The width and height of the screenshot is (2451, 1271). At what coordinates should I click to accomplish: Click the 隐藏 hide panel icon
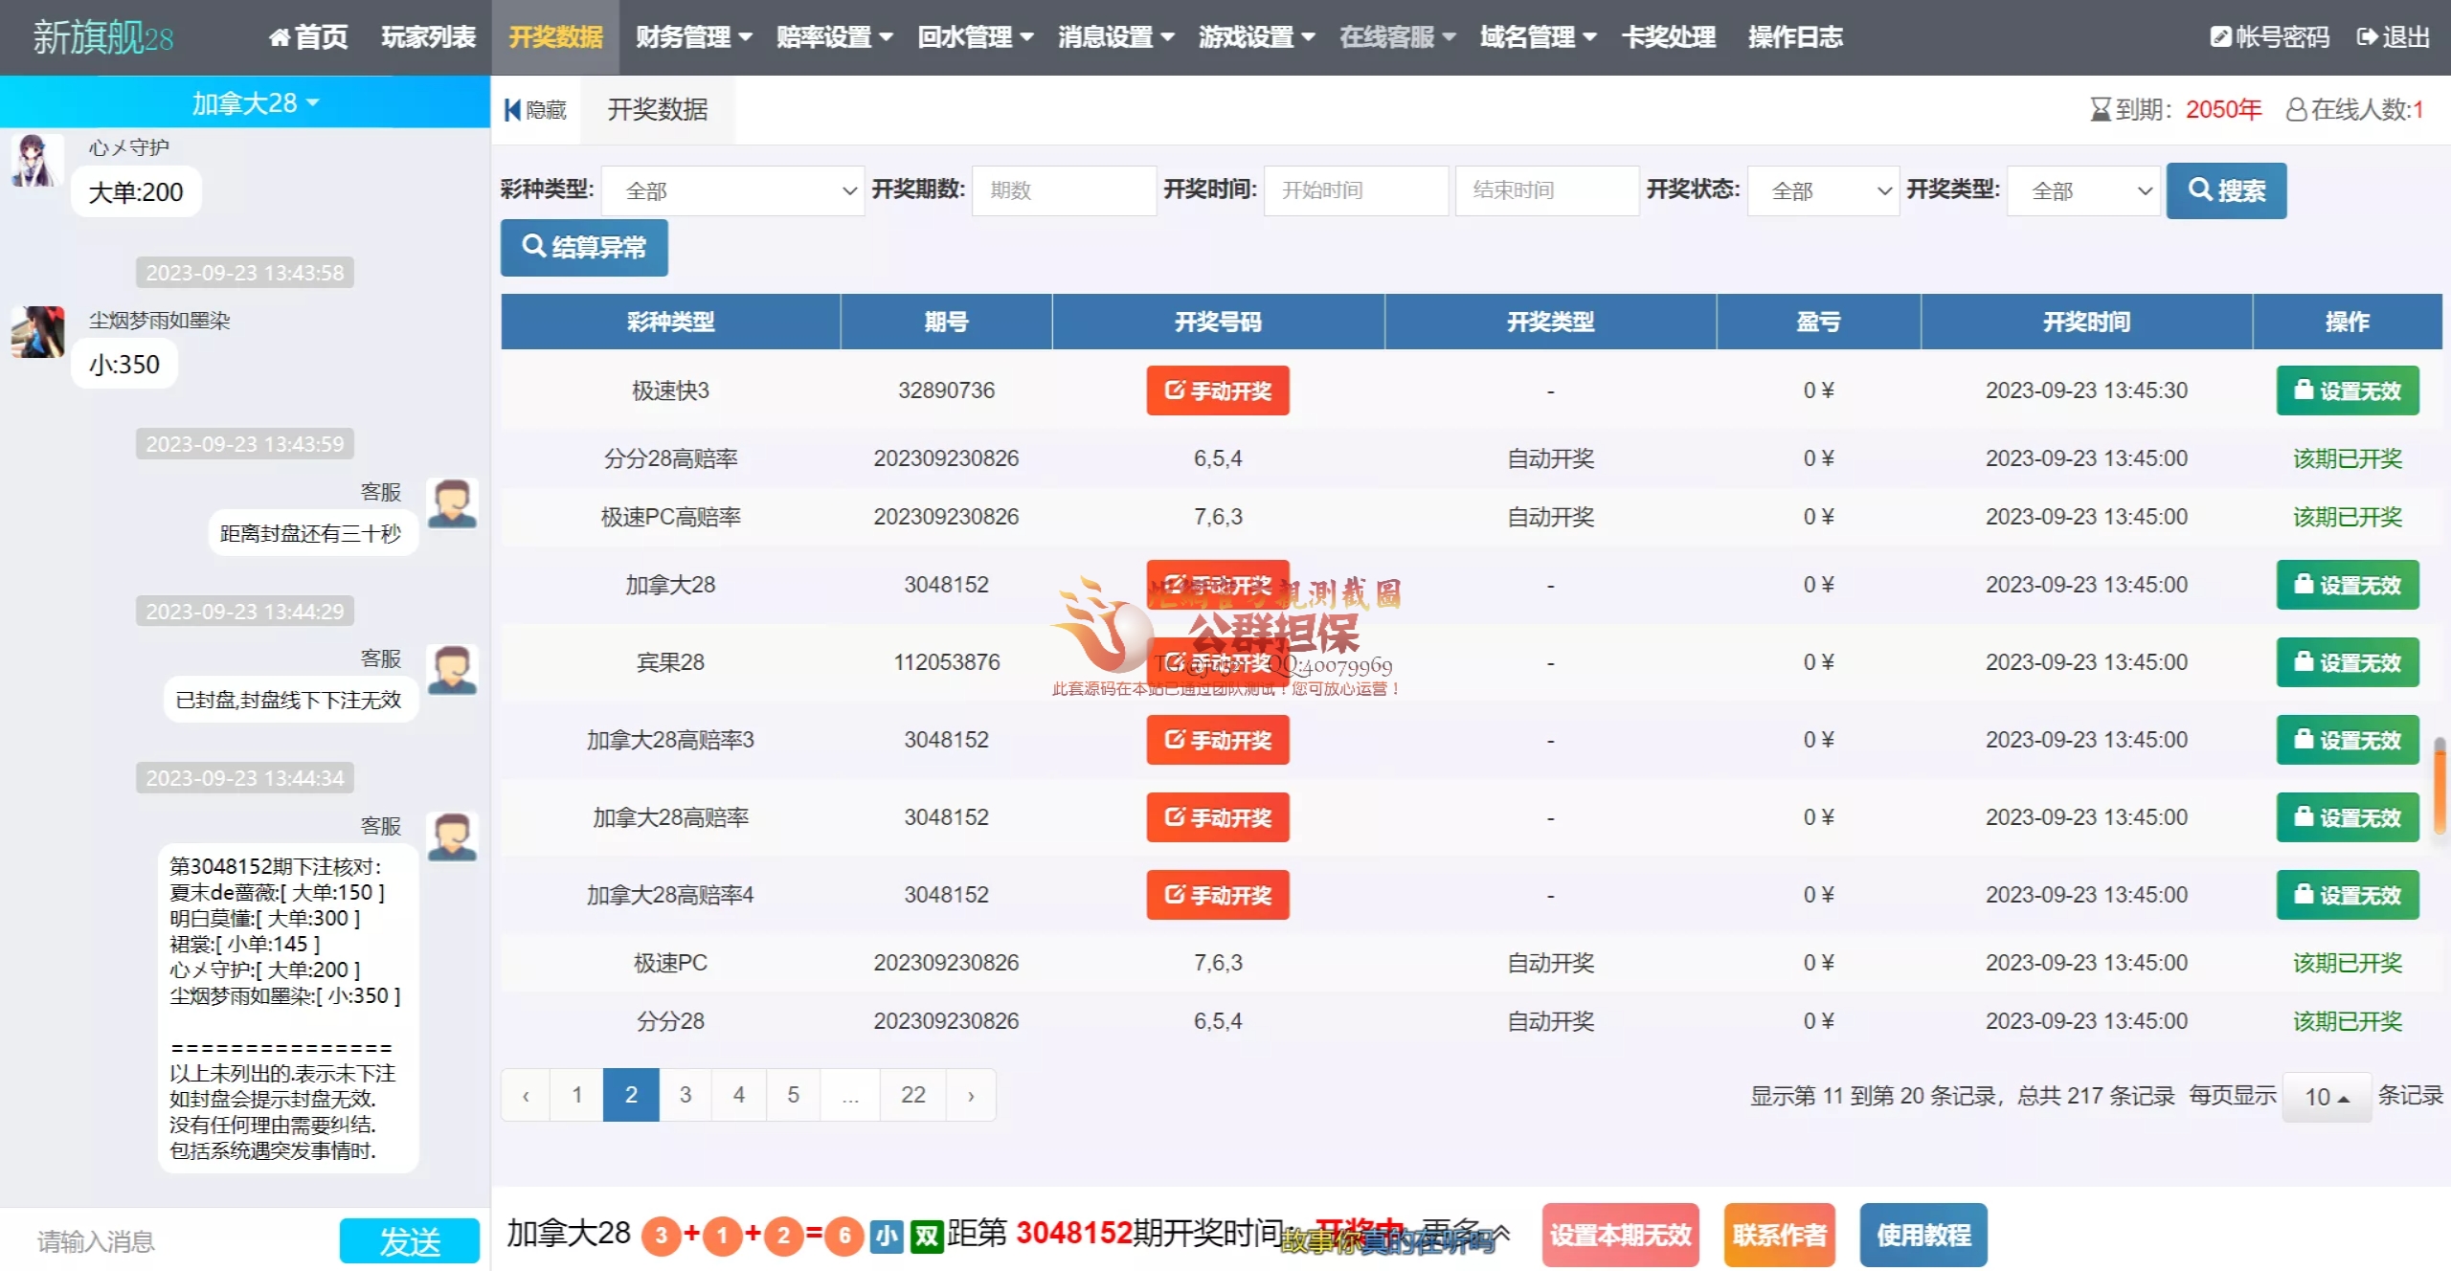tap(513, 110)
